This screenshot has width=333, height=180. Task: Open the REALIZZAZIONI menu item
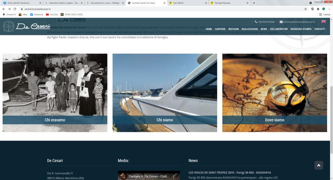(249, 29)
